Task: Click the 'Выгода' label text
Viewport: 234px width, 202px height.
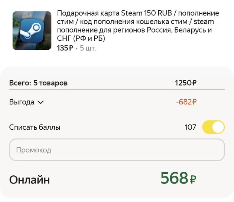Action: (22, 102)
